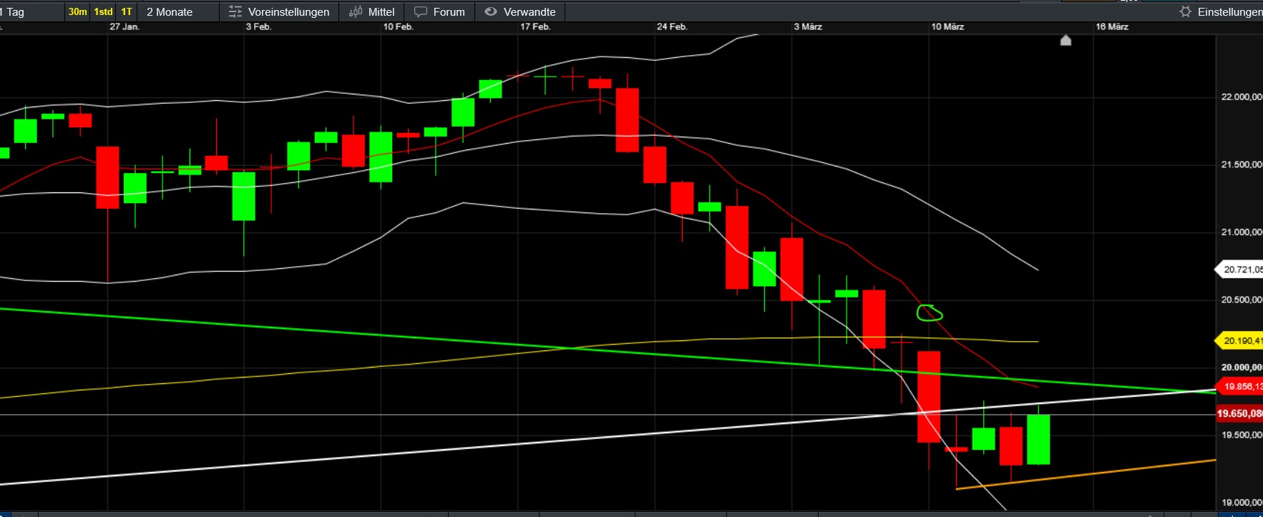Click the current price tag 19.650,08
Image resolution: width=1263 pixels, height=517 pixels.
click(x=1239, y=413)
